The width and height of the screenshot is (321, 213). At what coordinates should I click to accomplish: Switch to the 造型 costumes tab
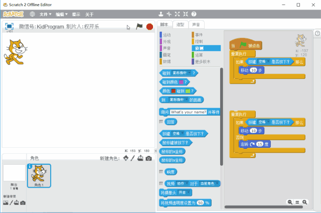(x=180, y=25)
